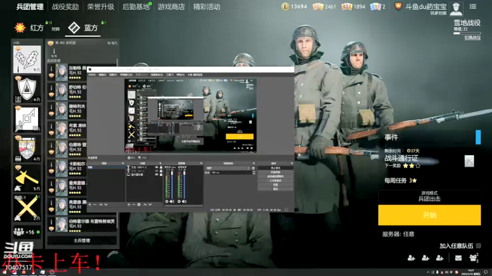The width and height of the screenshot is (492, 276).
Task: Select the yellow crossed-lines emblem squad
Action: click(x=27, y=208)
